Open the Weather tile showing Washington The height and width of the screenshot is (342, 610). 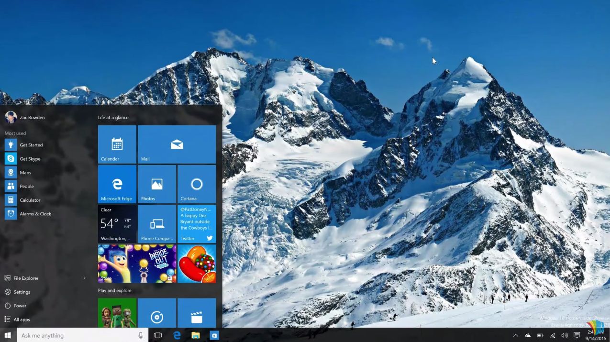tap(117, 224)
